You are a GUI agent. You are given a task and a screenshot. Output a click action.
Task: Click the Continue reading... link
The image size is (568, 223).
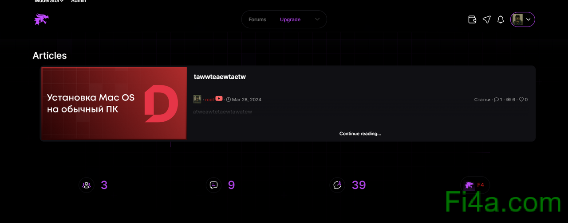tap(360, 134)
